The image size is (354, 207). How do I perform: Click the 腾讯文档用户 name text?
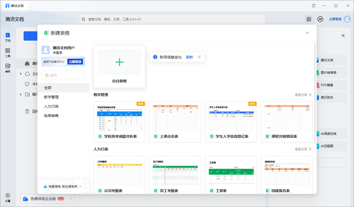pos(64,48)
